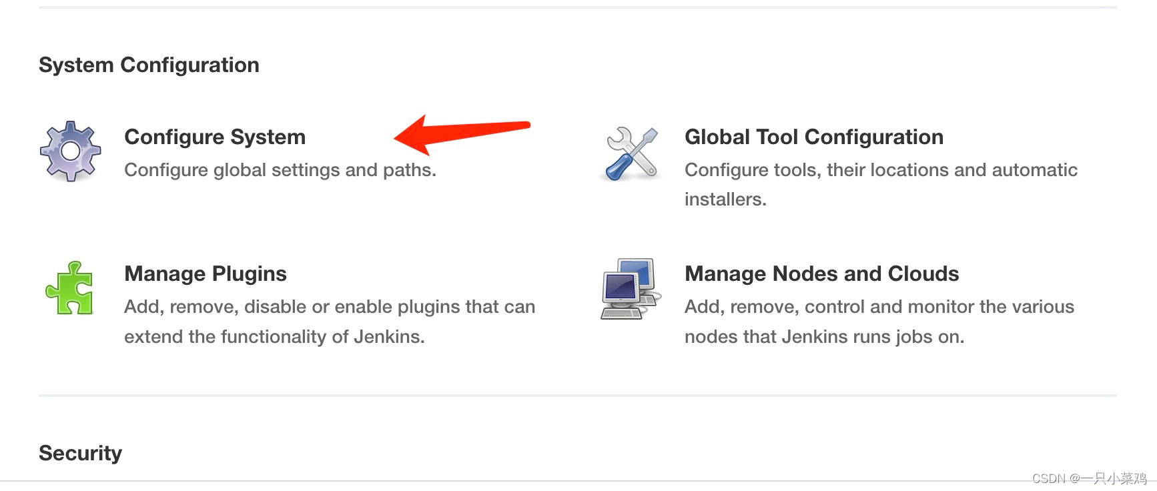1157x491 pixels.
Task: Open the Configure System link
Action: tap(215, 137)
